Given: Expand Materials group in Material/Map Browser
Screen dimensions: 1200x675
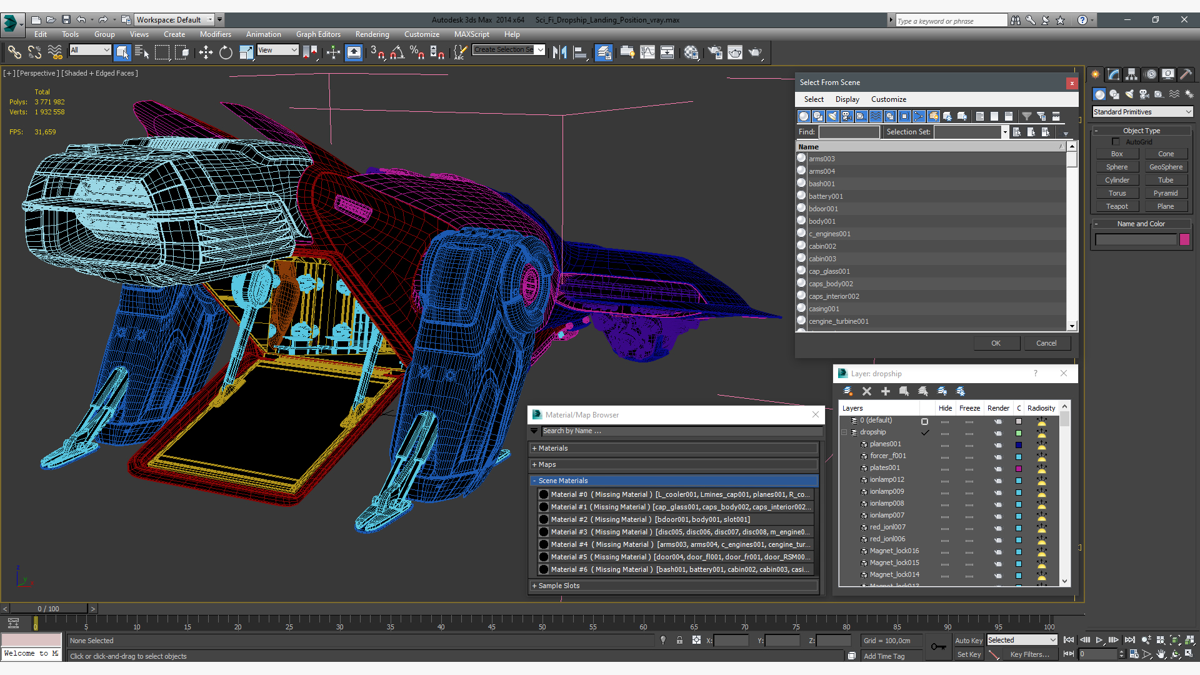Looking at the screenshot, I should point(674,448).
